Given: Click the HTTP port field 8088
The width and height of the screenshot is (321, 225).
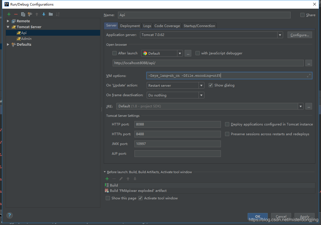Looking at the screenshot, I should pyautogui.click(x=177, y=124).
